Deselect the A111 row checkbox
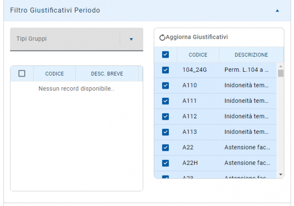294x206 pixels. pyautogui.click(x=165, y=101)
